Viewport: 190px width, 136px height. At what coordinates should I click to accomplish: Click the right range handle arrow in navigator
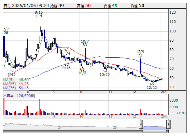tap(168, 125)
